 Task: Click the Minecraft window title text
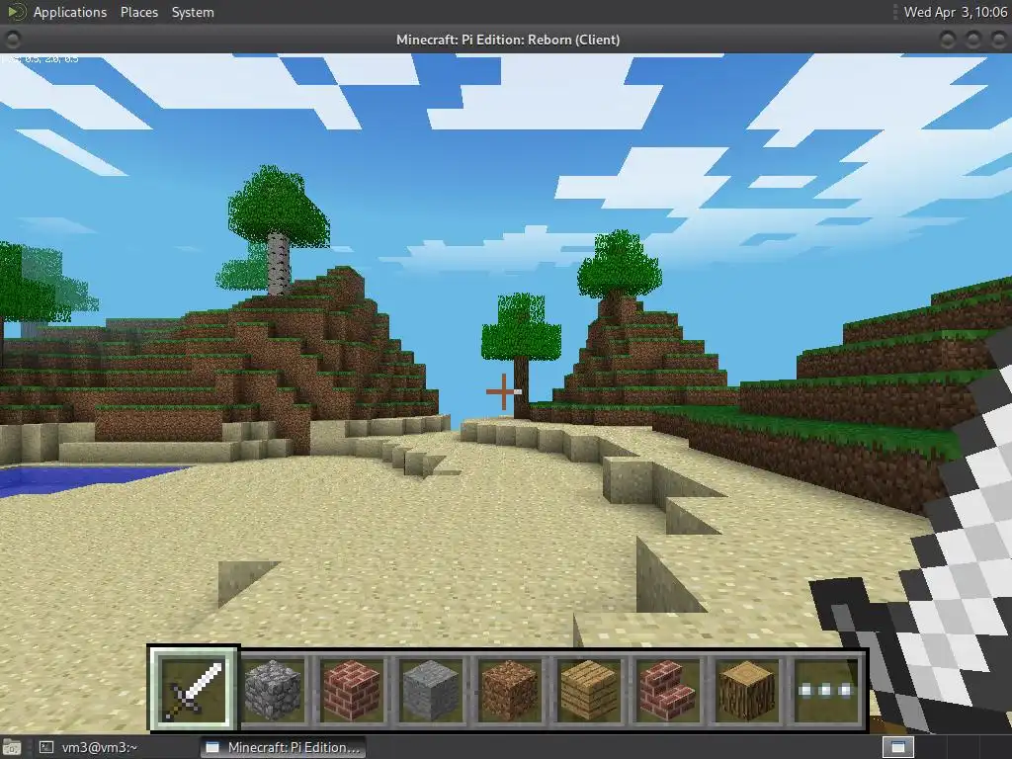pos(508,40)
